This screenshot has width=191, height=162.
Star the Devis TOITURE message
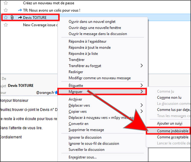6,17
